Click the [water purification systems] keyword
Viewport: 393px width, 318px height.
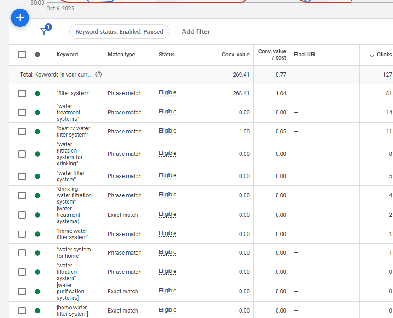point(70,292)
